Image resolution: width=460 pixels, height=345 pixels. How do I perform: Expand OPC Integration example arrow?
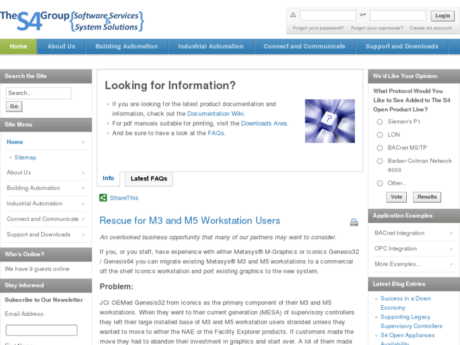pos(451,249)
